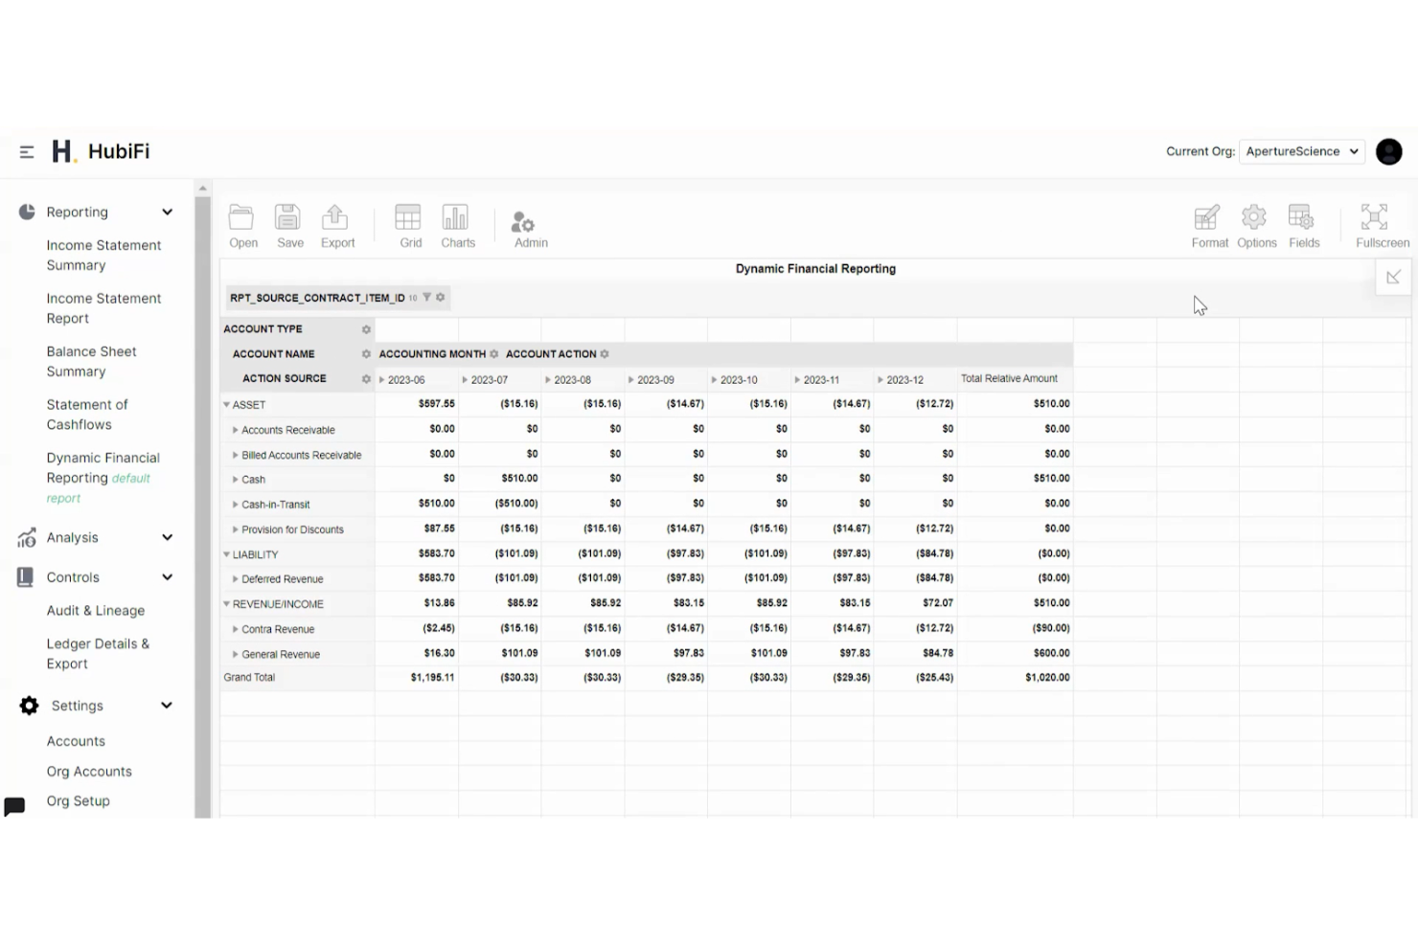1418x945 pixels.
Task: Expand the Cash account row
Action: [x=236, y=479]
